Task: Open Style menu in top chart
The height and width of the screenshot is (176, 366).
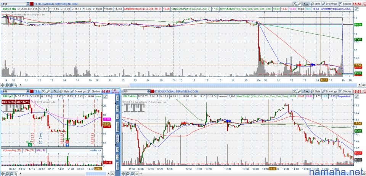Action: 315,4
